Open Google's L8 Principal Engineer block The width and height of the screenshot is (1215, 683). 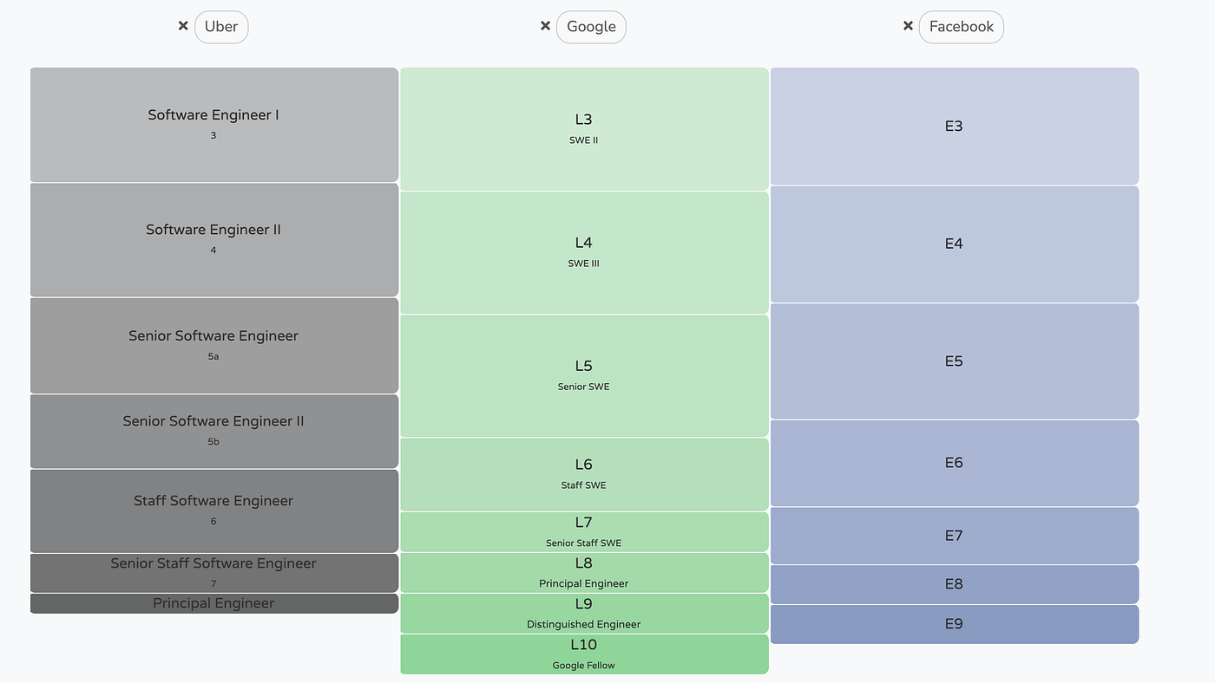point(584,572)
